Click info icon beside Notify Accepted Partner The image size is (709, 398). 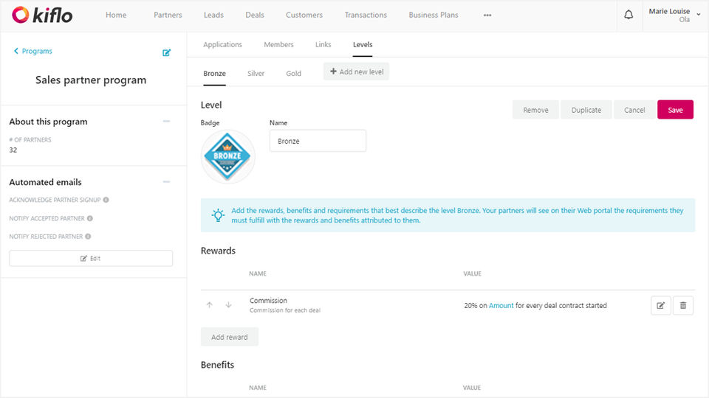tap(90, 218)
